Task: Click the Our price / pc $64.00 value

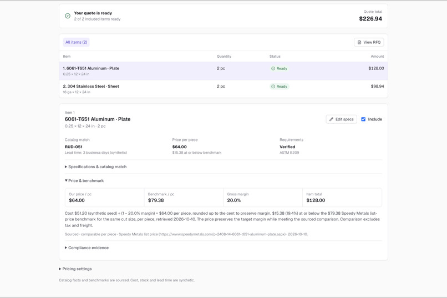Action: (77, 200)
